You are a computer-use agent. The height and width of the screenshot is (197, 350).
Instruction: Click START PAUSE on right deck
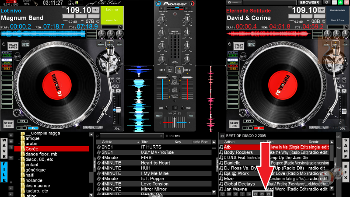(x=238, y=46)
